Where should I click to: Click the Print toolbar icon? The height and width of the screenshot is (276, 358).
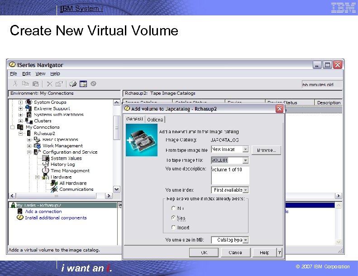coord(73,84)
